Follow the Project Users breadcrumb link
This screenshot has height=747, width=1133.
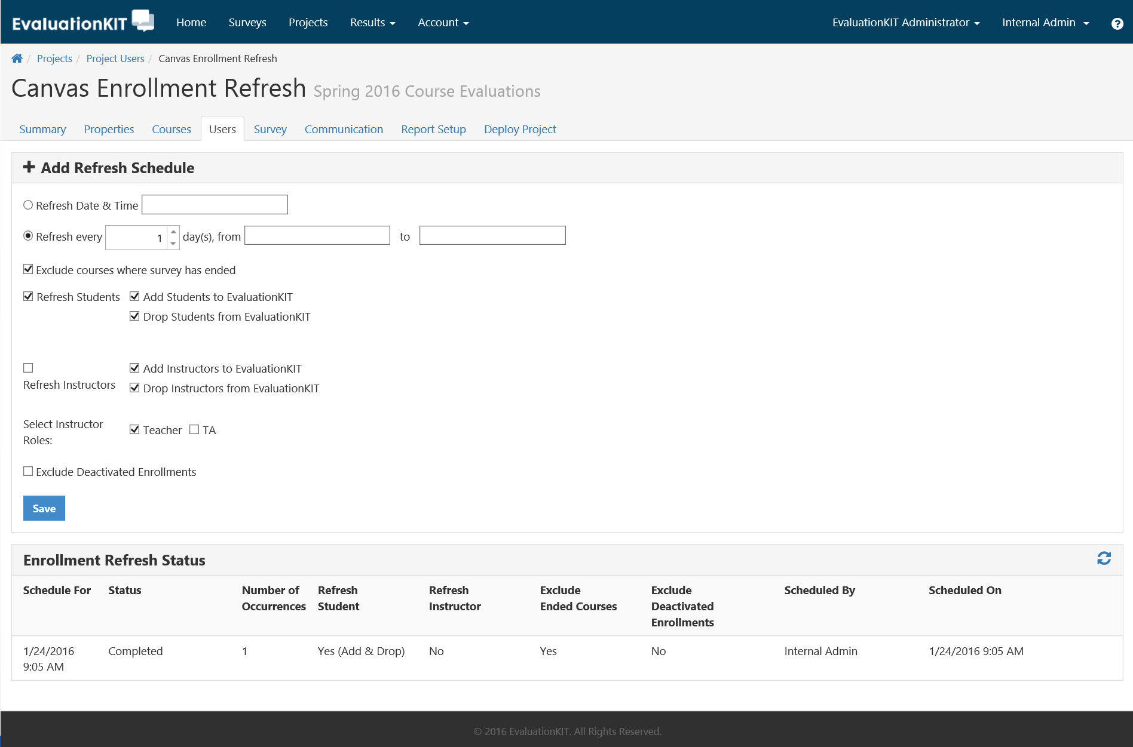tap(115, 59)
